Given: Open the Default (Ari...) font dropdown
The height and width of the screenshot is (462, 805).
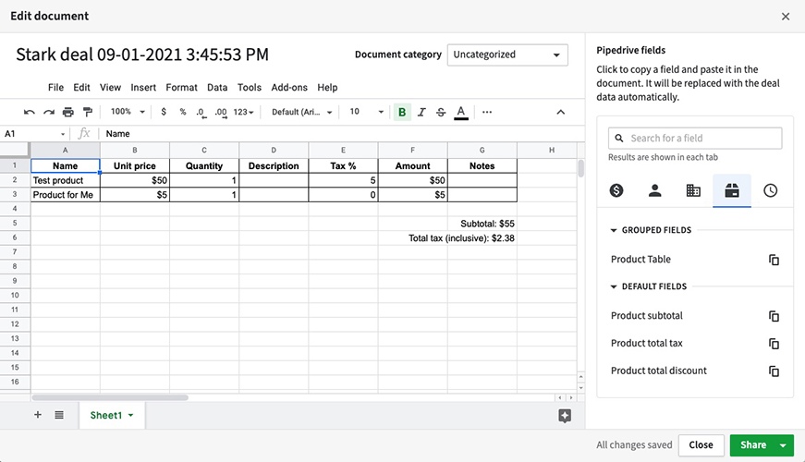Looking at the screenshot, I should tap(302, 112).
